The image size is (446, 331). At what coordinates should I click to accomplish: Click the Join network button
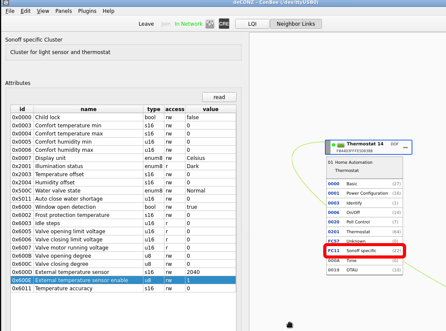point(166,24)
